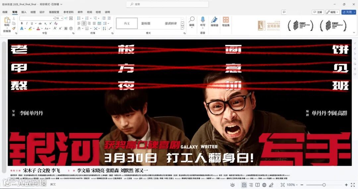Click the Phonetic Guide icon

tap(66, 18)
